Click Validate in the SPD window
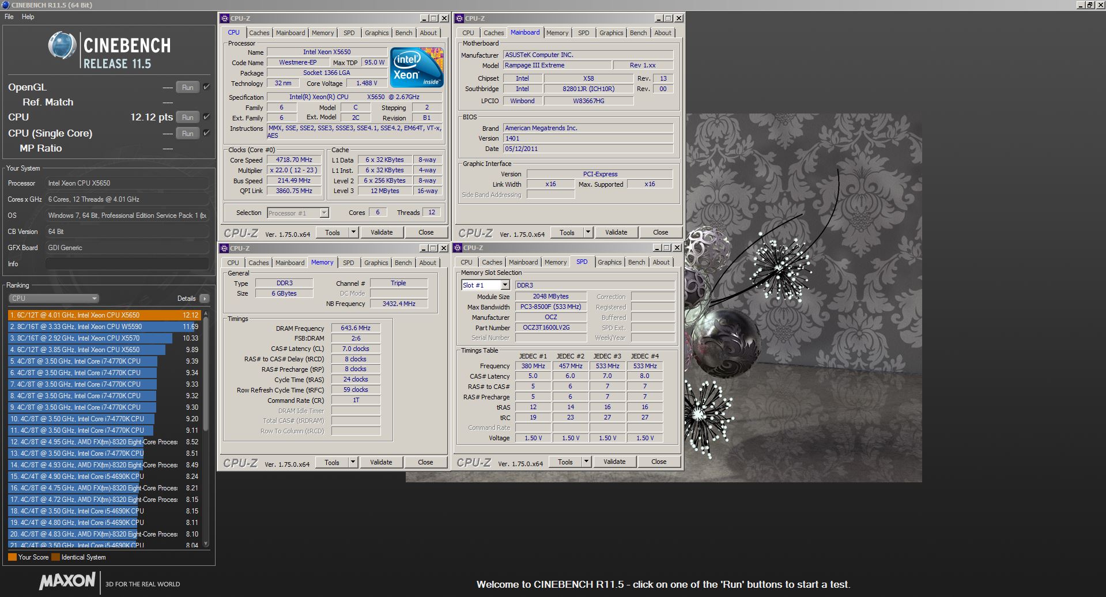The height and width of the screenshot is (597, 1106). tap(614, 462)
